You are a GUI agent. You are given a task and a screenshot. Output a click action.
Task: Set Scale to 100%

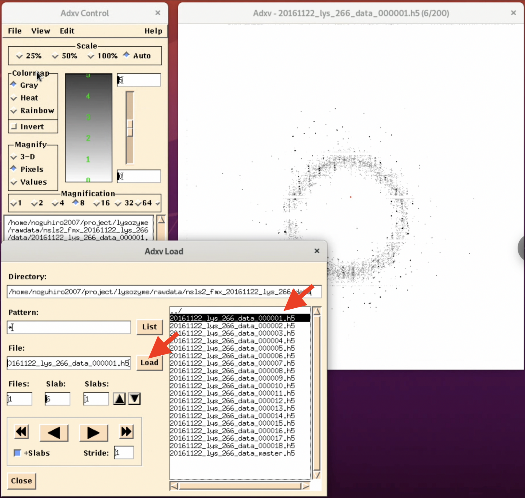pos(91,56)
